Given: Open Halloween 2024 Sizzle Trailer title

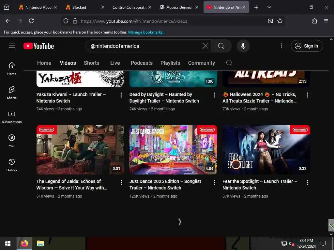Looking at the screenshot, I should (259, 98).
